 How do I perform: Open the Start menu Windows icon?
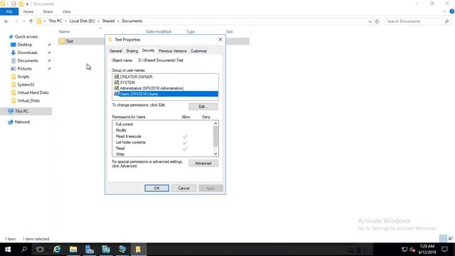[x=8, y=250]
